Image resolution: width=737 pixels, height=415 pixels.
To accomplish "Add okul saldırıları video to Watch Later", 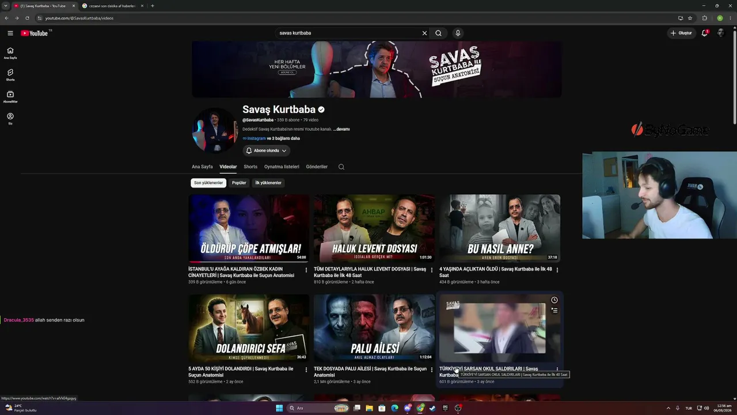I will [554, 300].
